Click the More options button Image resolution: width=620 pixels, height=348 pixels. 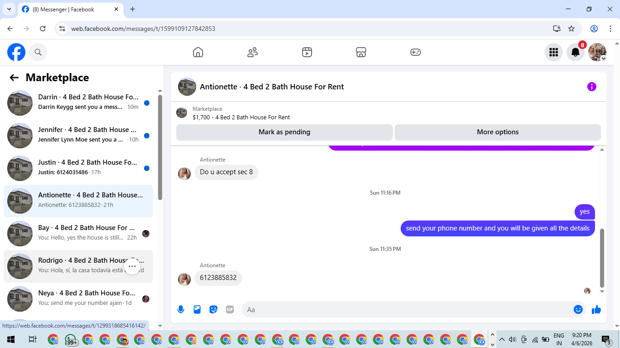click(498, 132)
